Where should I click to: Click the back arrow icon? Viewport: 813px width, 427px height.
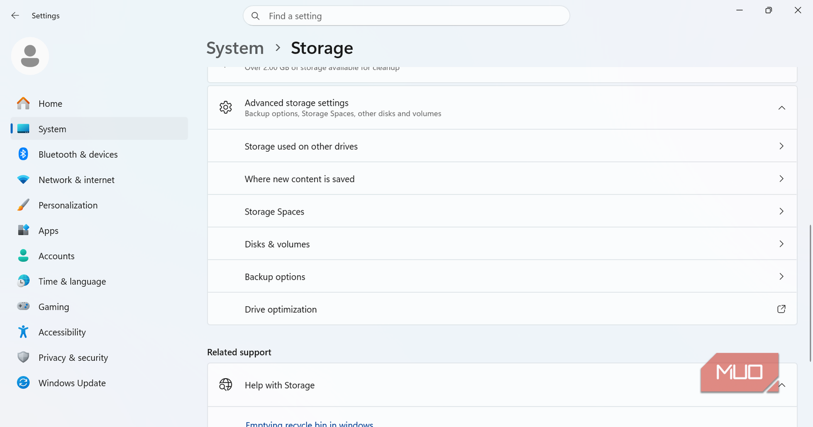click(15, 16)
